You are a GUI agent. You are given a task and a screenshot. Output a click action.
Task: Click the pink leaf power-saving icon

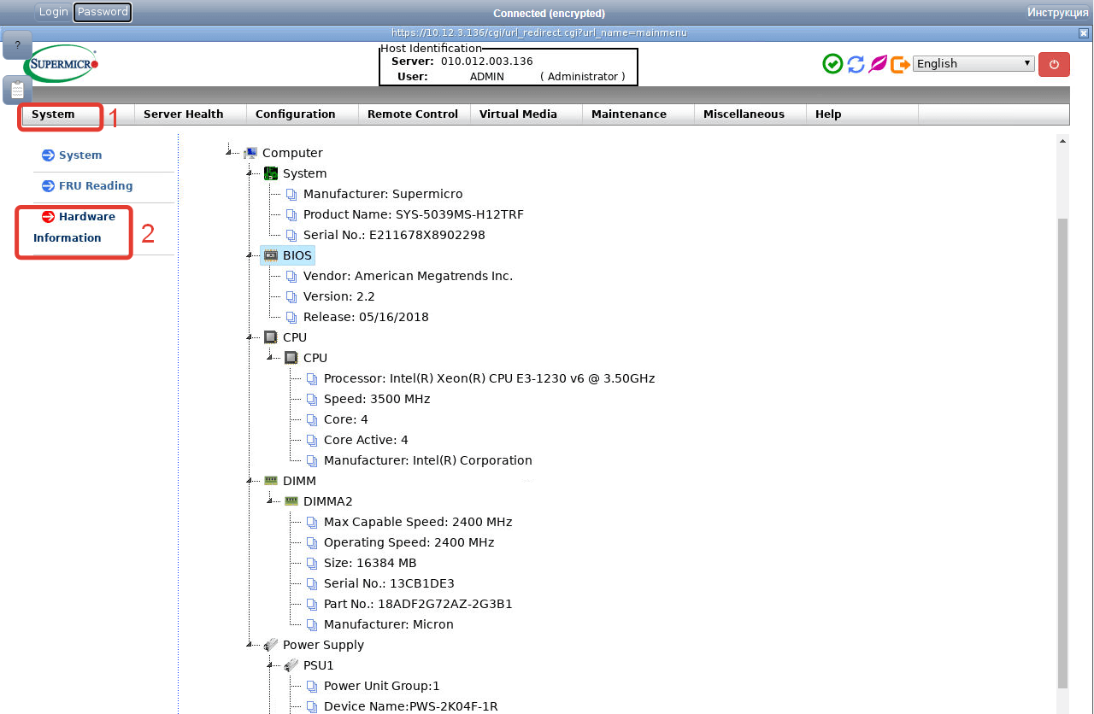[878, 64]
